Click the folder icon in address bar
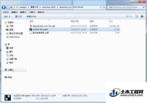This screenshot has height=103, width=147. [x=14, y=7]
